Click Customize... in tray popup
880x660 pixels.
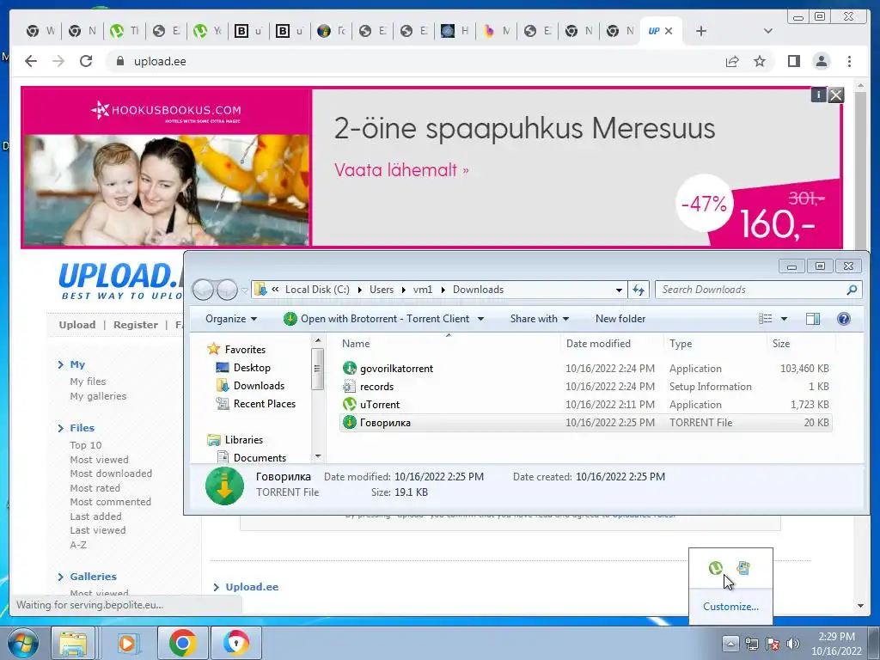point(730,607)
